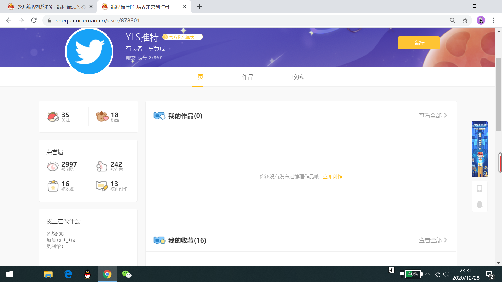Click the yellow 编辑 profile button
Image resolution: width=502 pixels, height=282 pixels.
point(419,43)
